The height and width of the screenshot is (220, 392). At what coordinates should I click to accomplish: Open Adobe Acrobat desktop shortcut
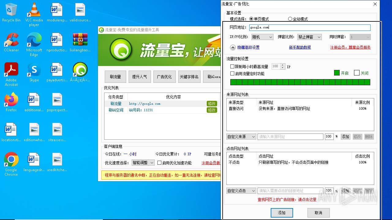[x=11, y=74]
